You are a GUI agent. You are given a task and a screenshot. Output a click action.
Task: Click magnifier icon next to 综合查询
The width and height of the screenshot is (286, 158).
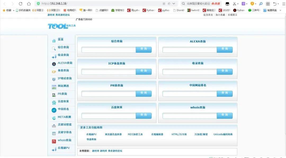pyautogui.click(x=54, y=48)
